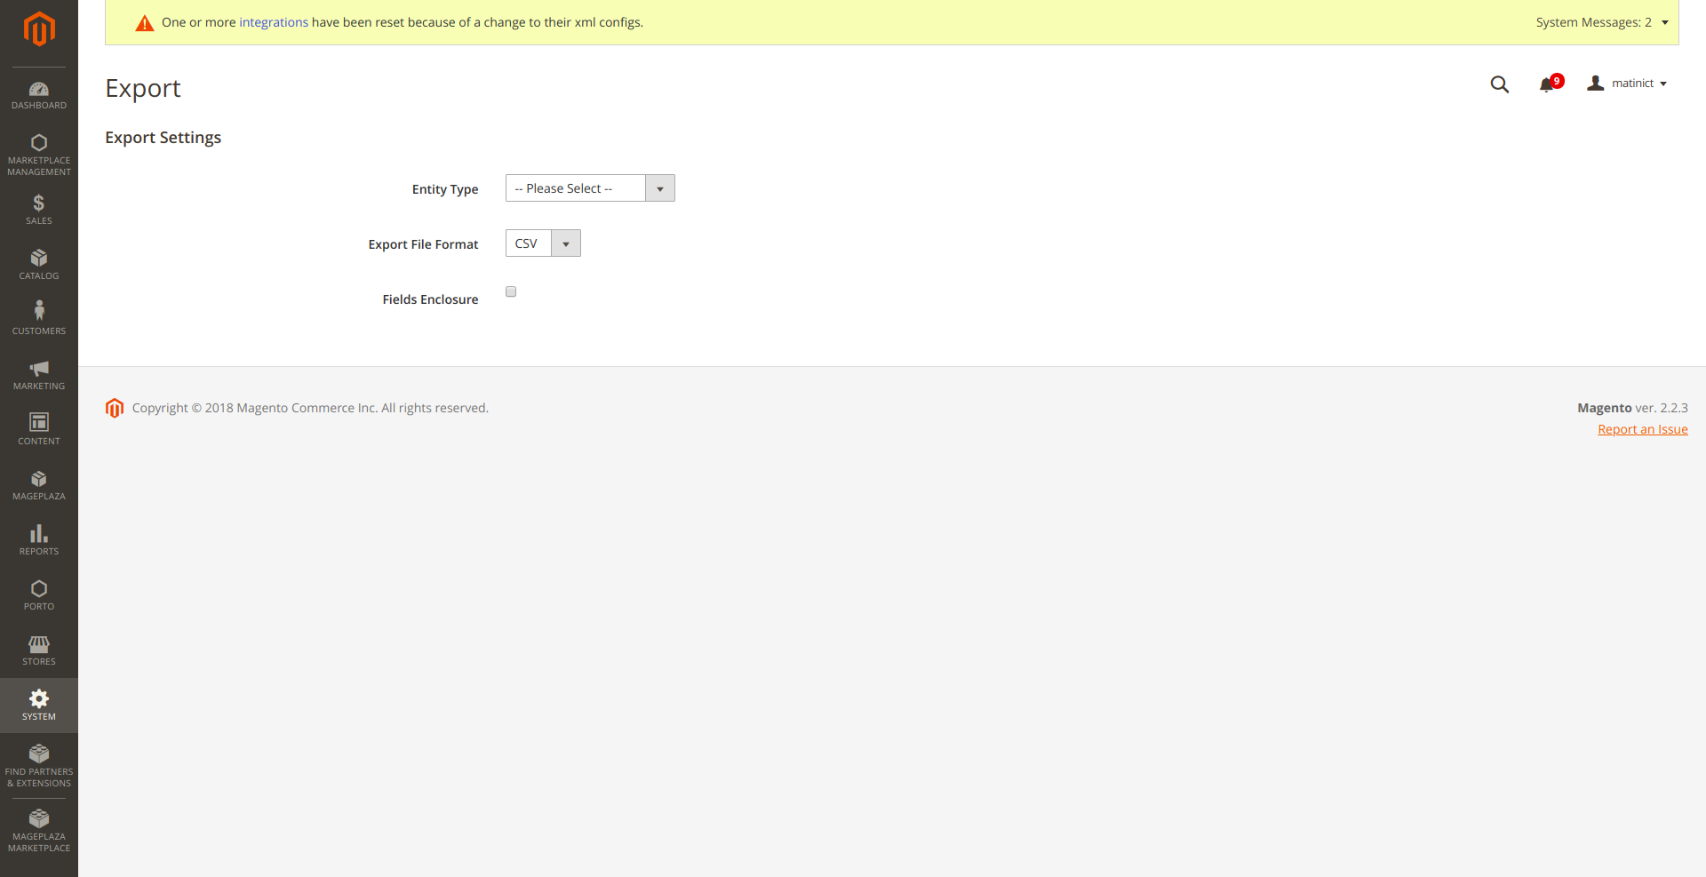Expand the System Messages dropdown
Viewport: 1706px width, 877px height.
(1599, 22)
